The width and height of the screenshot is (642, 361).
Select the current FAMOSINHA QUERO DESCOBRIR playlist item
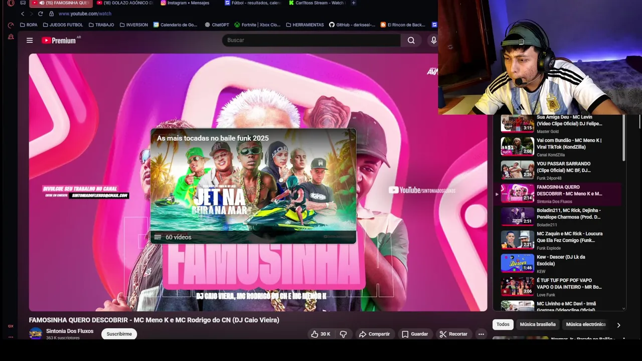click(557, 194)
